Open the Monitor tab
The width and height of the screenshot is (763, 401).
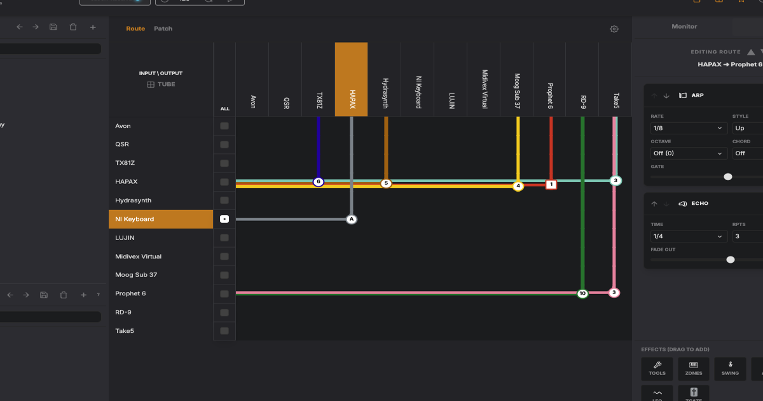click(684, 27)
